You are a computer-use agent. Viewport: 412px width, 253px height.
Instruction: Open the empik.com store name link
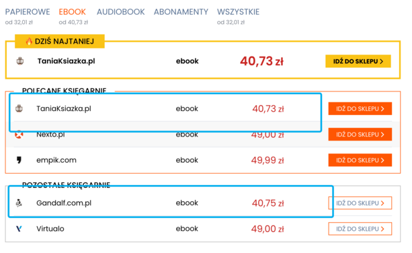[x=56, y=160]
